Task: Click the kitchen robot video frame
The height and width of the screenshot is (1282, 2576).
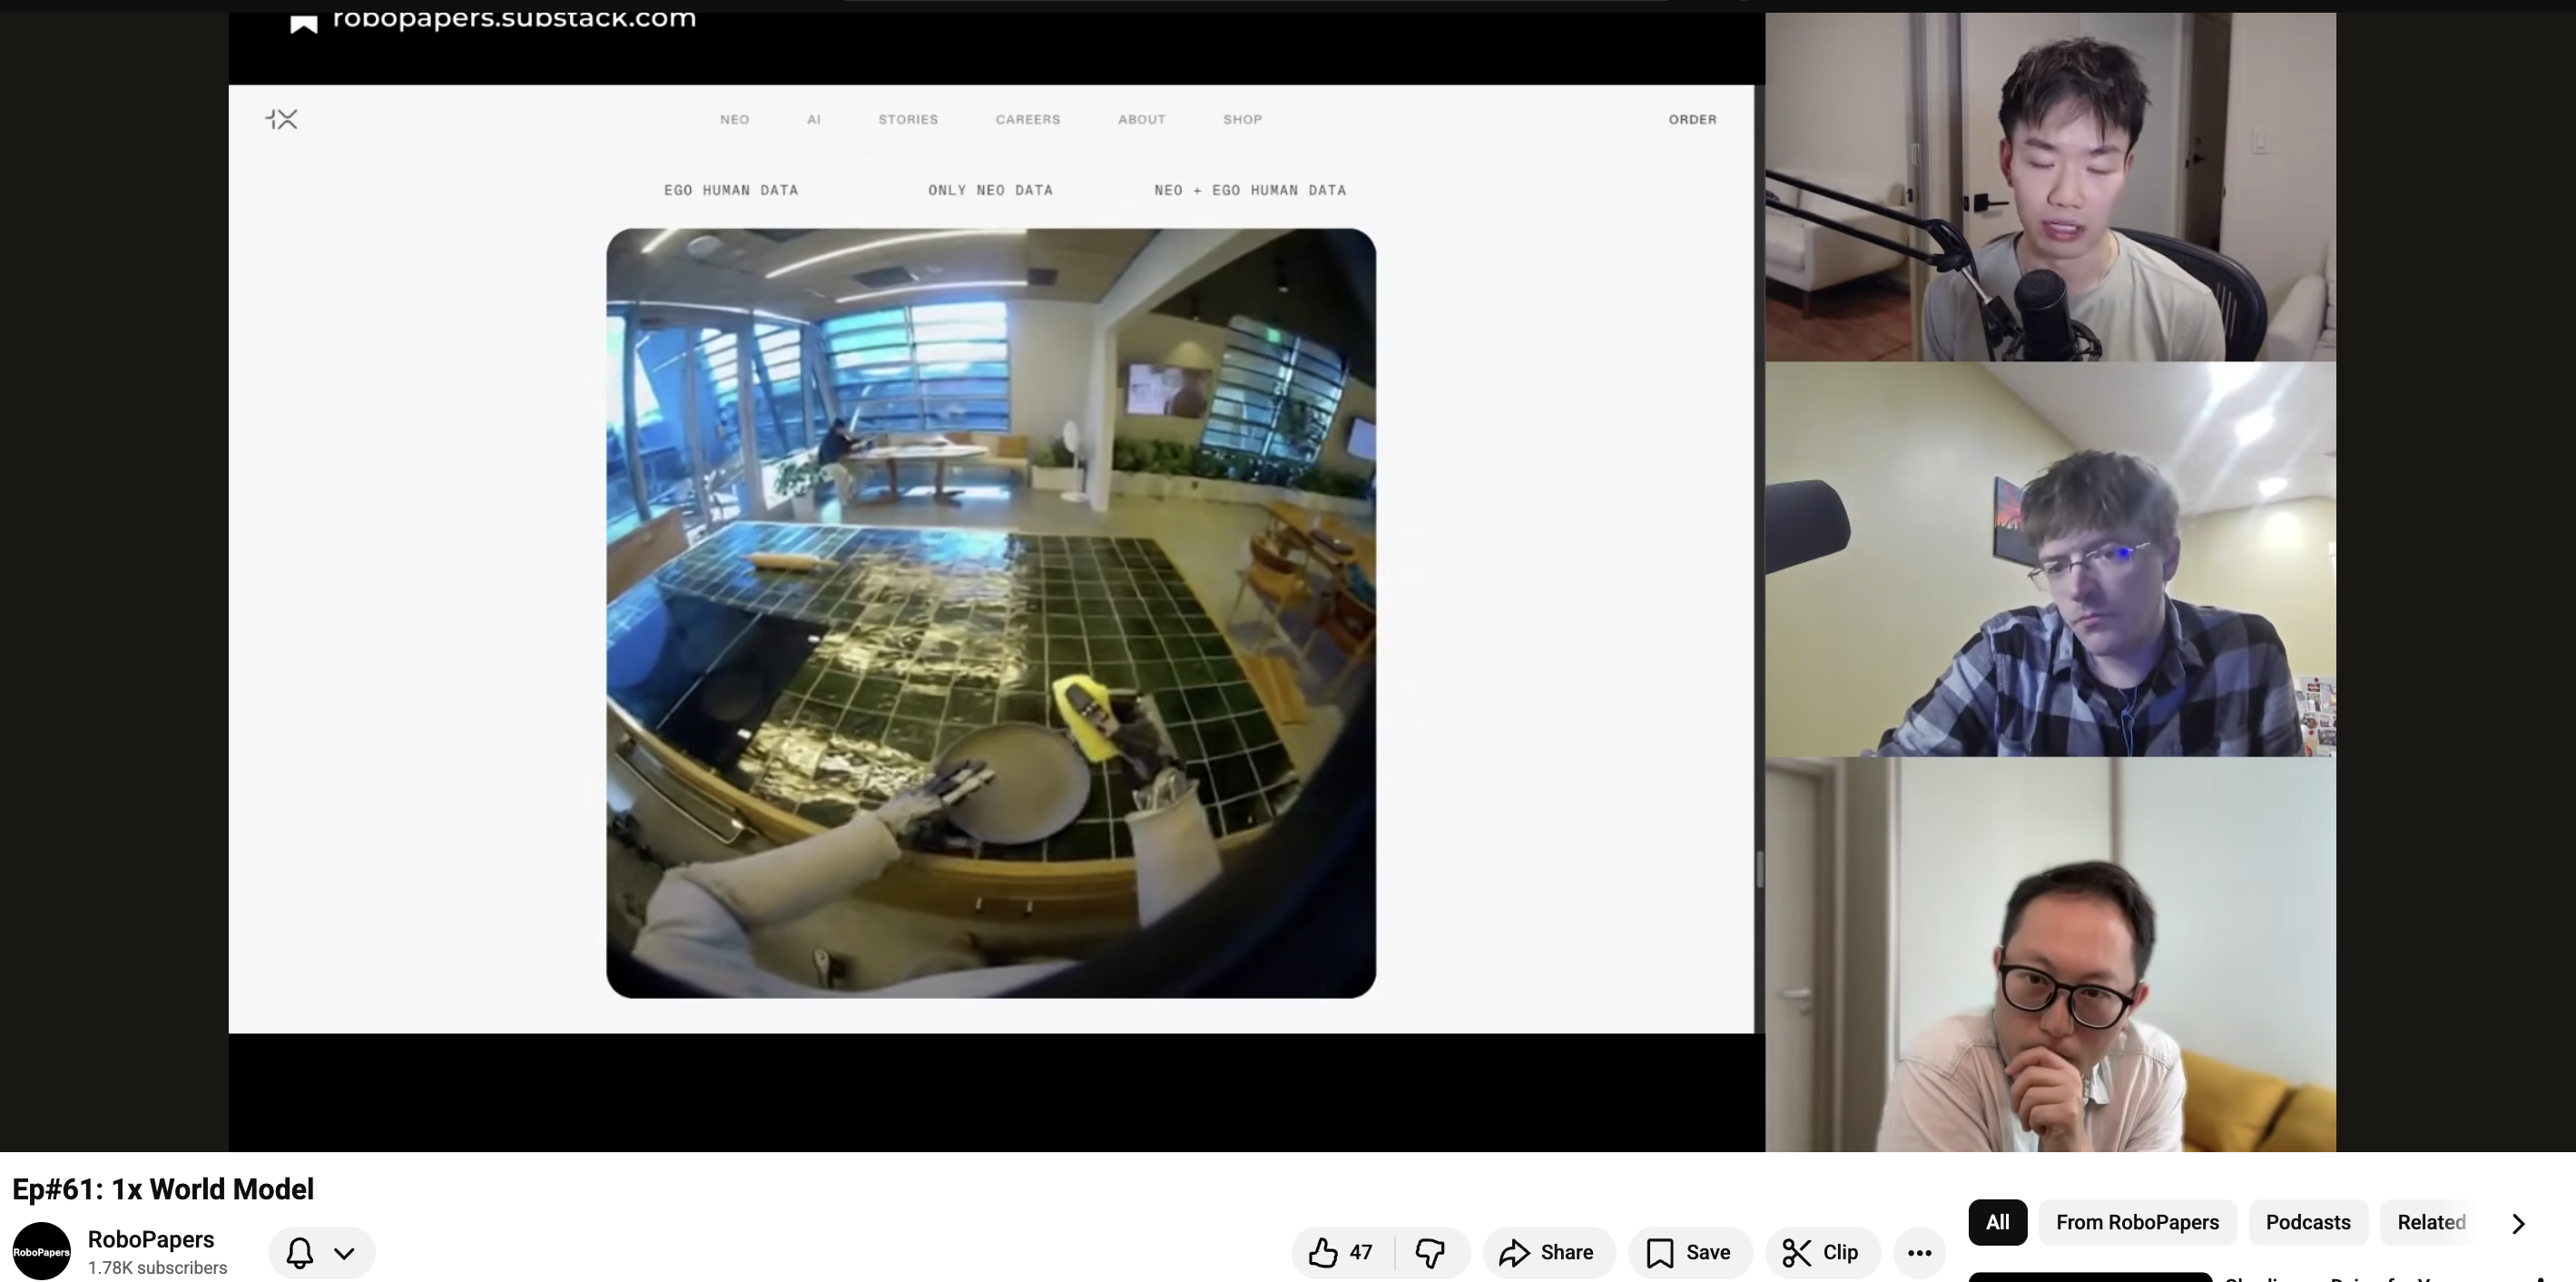Action: 990,612
